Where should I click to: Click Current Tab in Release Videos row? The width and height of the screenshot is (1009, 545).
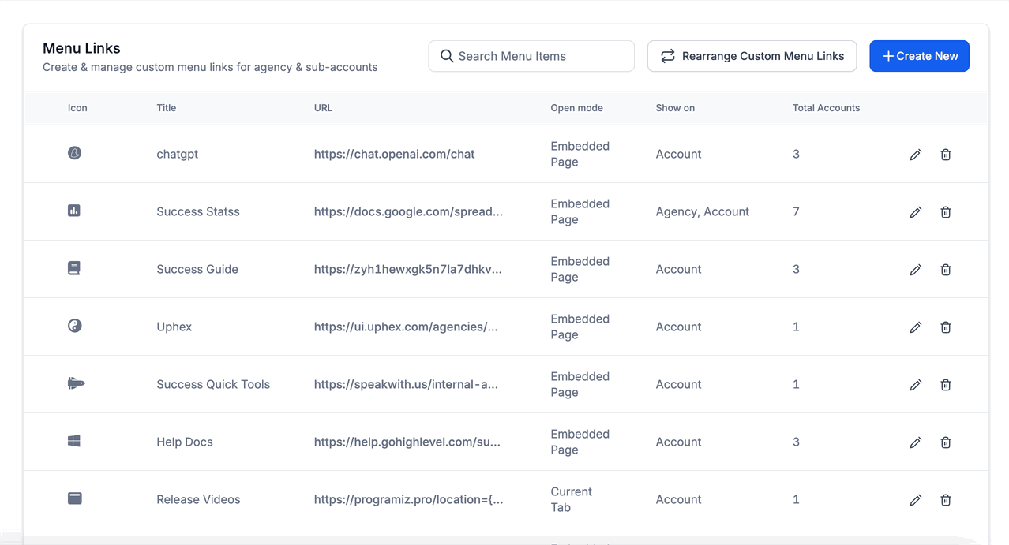(571, 500)
